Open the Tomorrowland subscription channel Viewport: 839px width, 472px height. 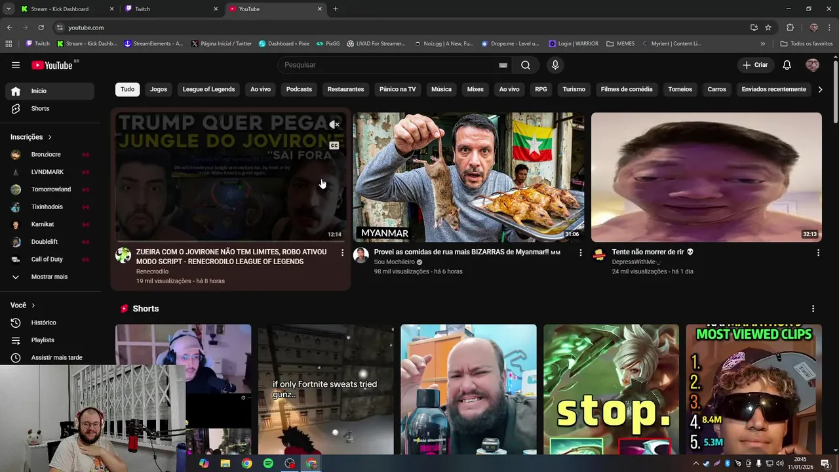[50, 189]
